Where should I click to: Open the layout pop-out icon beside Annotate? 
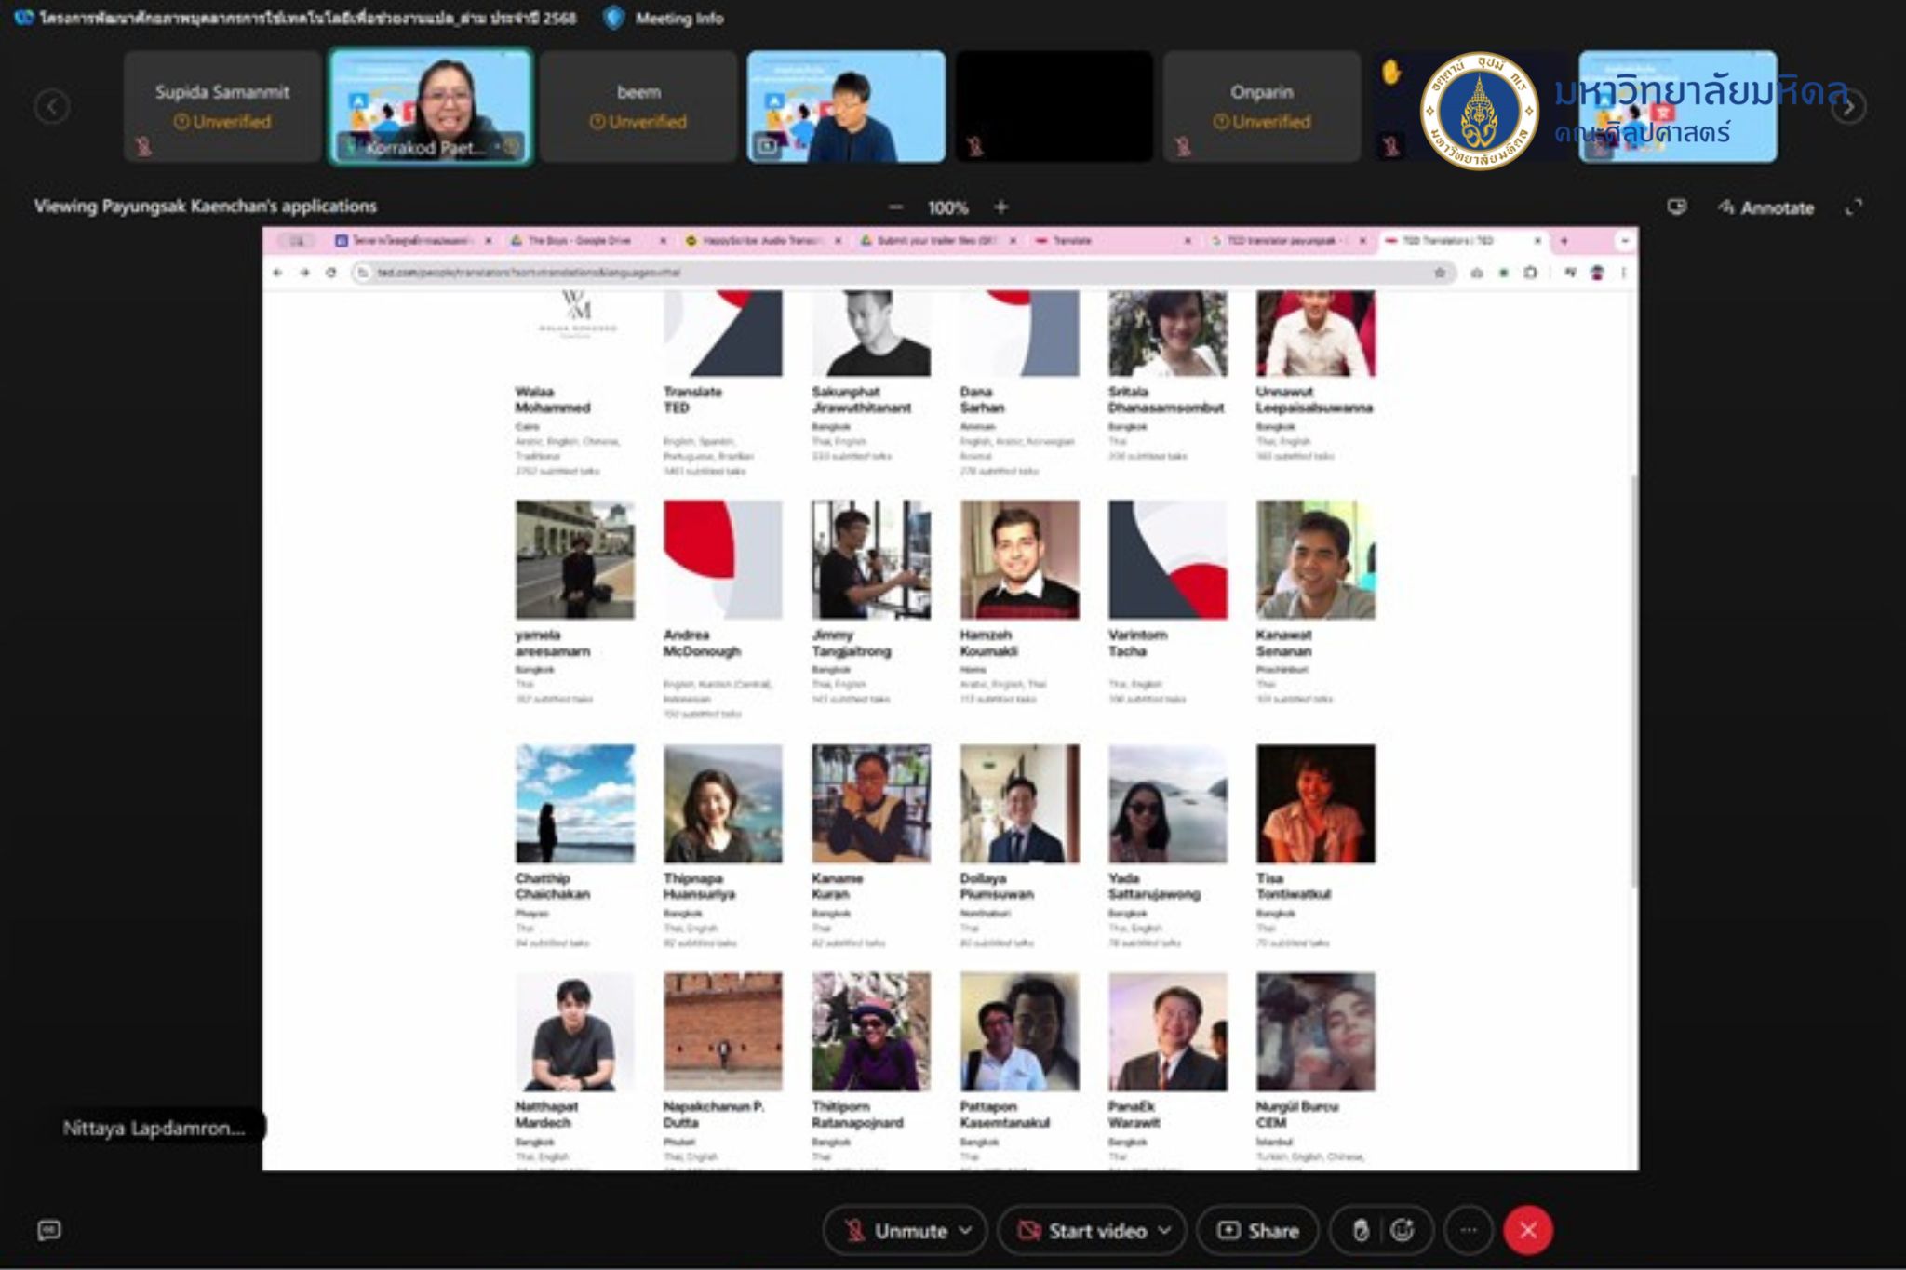(x=1677, y=207)
